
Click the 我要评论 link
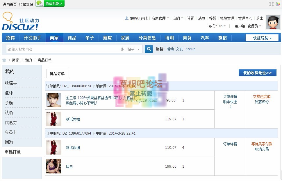pos(262,102)
